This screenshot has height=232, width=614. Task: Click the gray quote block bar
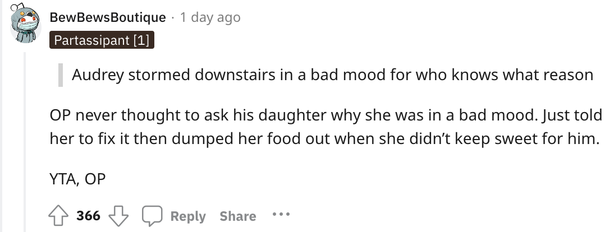click(x=60, y=75)
